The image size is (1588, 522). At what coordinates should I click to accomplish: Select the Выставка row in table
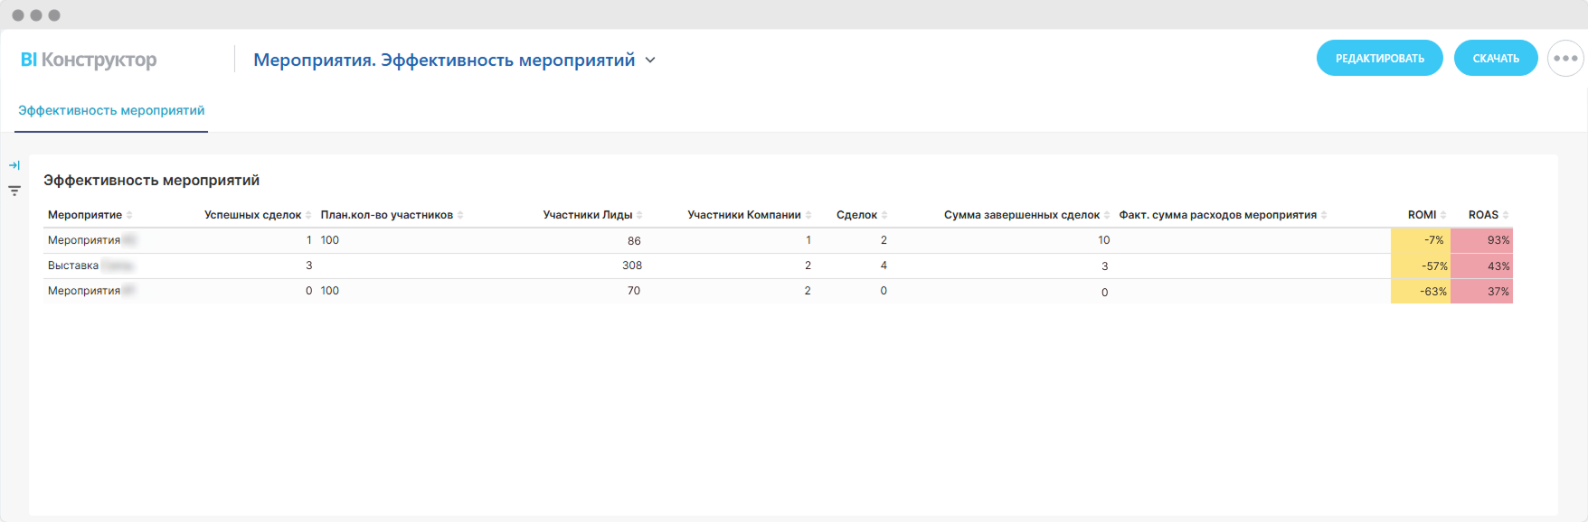(x=73, y=266)
